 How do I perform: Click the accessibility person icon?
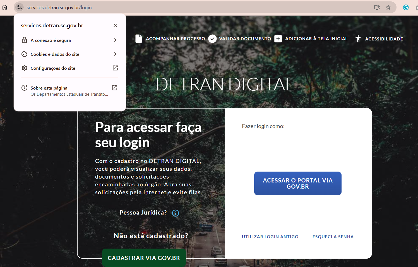coord(358,39)
